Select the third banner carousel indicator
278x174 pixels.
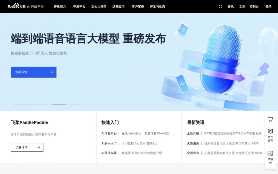[45, 104]
